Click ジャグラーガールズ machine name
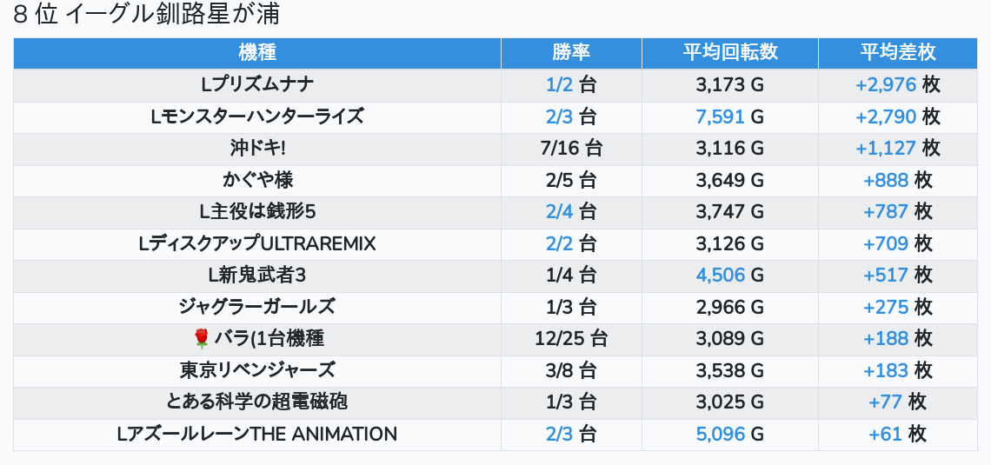This screenshot has width=991, height=465. coord(256,307)
